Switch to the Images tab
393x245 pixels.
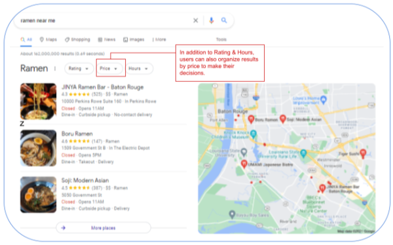134,39
